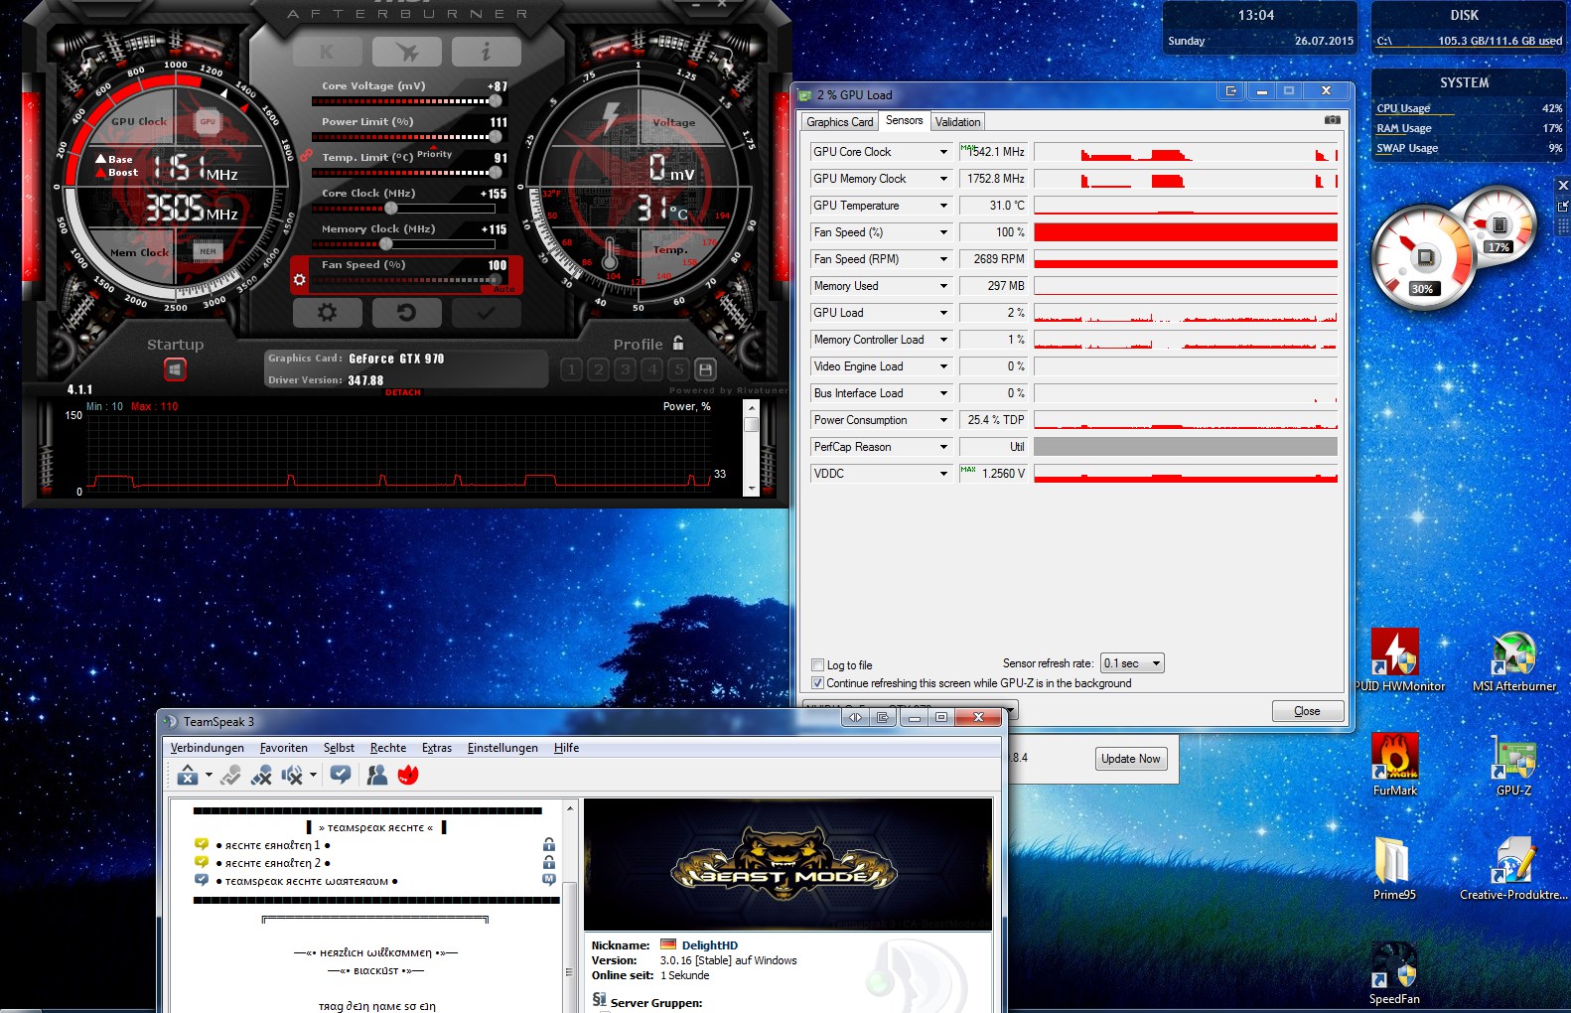This screenshot has height=1013, width=1571.
Task: Open the GPU Load sensor dropdown
Action: (x=943, y=313)
